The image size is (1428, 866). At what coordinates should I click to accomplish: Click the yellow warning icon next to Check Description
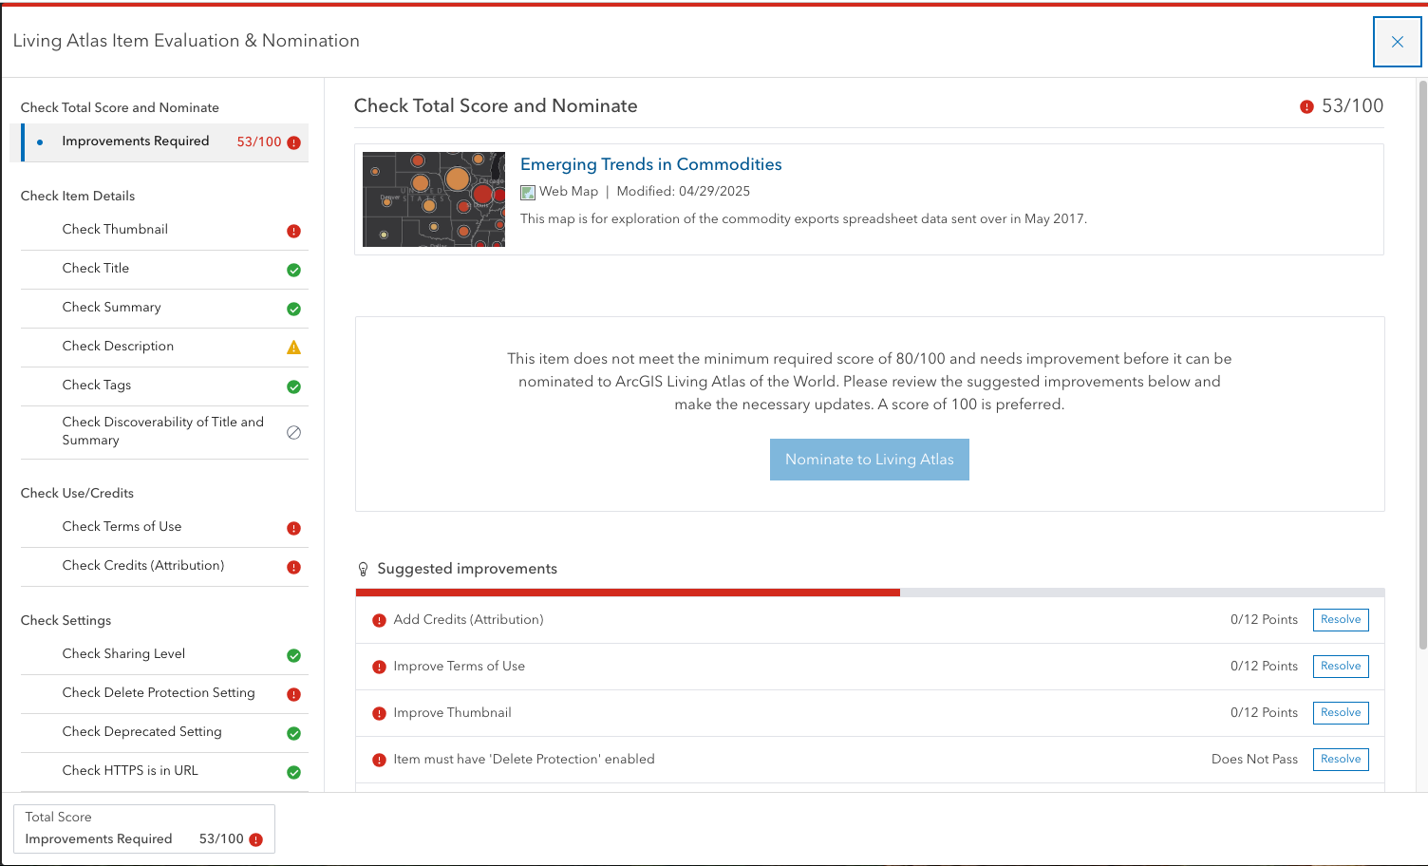coord(293,348)
